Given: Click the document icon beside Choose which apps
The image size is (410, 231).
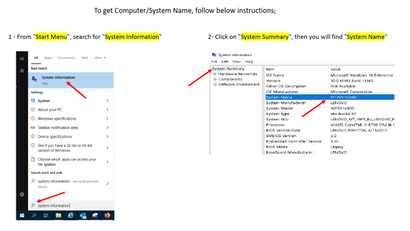Looking at the screenshot, I should click(x=33, y=159).
